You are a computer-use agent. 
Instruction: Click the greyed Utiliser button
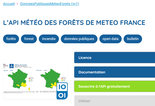115,101
